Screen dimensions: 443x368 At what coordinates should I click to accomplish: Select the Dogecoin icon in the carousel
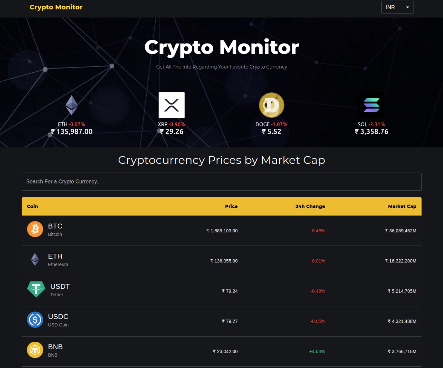(x=272, y=105)
